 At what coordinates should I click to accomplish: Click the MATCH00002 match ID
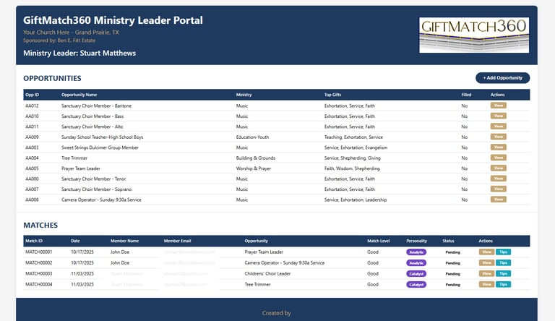click(38, 263)
